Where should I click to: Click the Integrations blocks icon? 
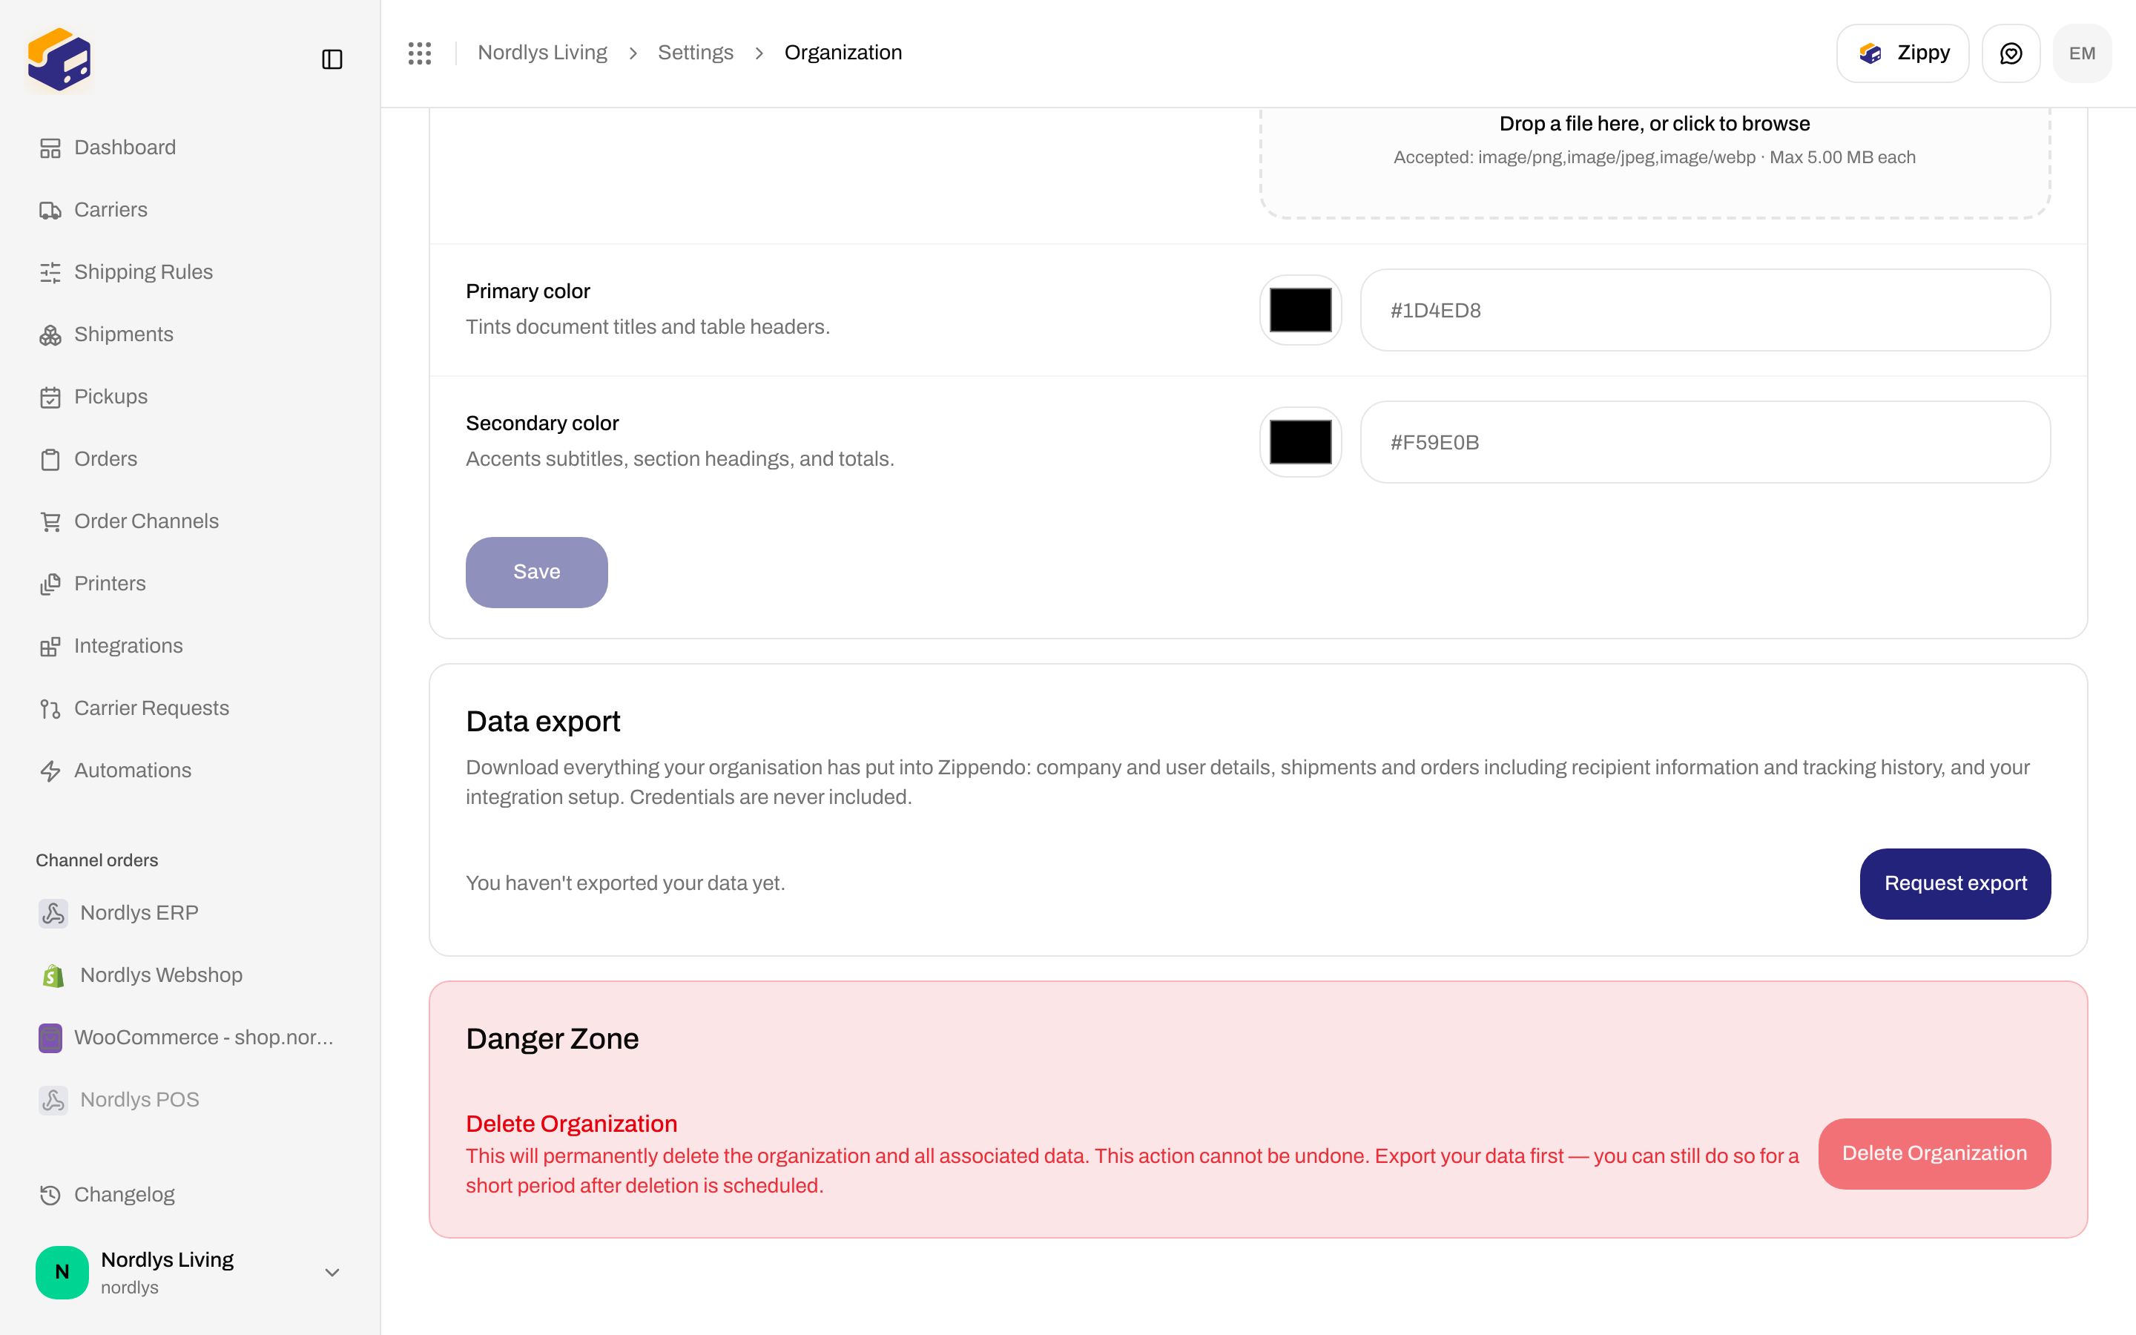pyautogui.click(x=50, y=646)
